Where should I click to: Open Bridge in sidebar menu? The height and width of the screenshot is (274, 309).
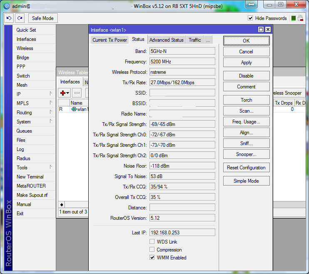pyautogui.click(x=34, y=58)
